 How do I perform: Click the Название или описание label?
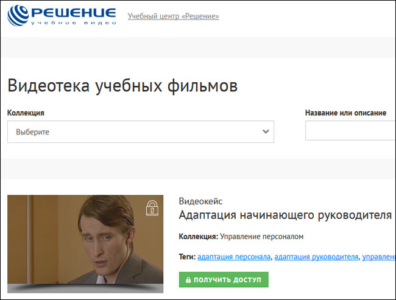[x=346, y=113]
